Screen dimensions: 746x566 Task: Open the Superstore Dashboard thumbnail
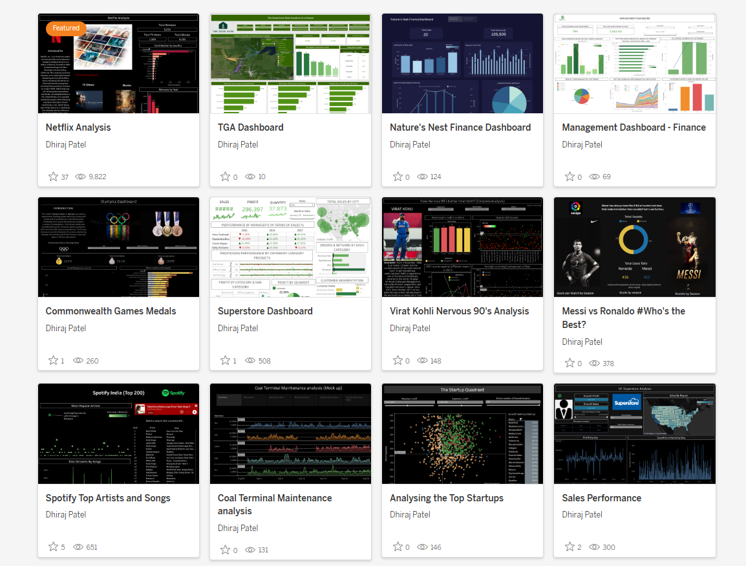click(290, 247)
